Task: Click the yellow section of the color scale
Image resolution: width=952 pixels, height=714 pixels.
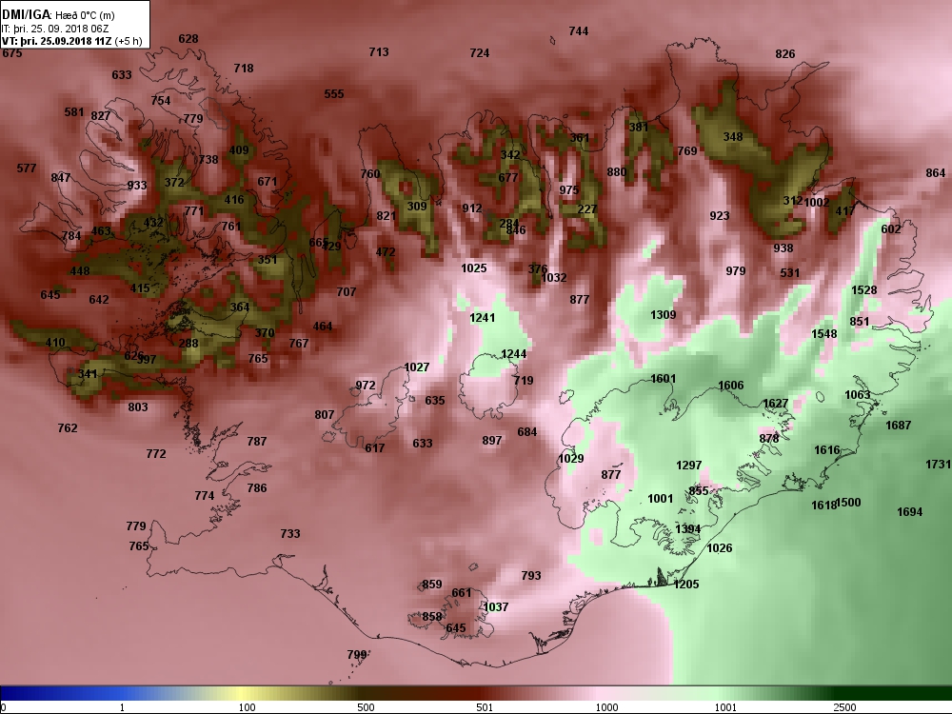Action: tap(240, 694)
